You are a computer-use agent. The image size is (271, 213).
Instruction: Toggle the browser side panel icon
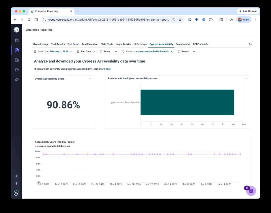click(x=36, y=20)
